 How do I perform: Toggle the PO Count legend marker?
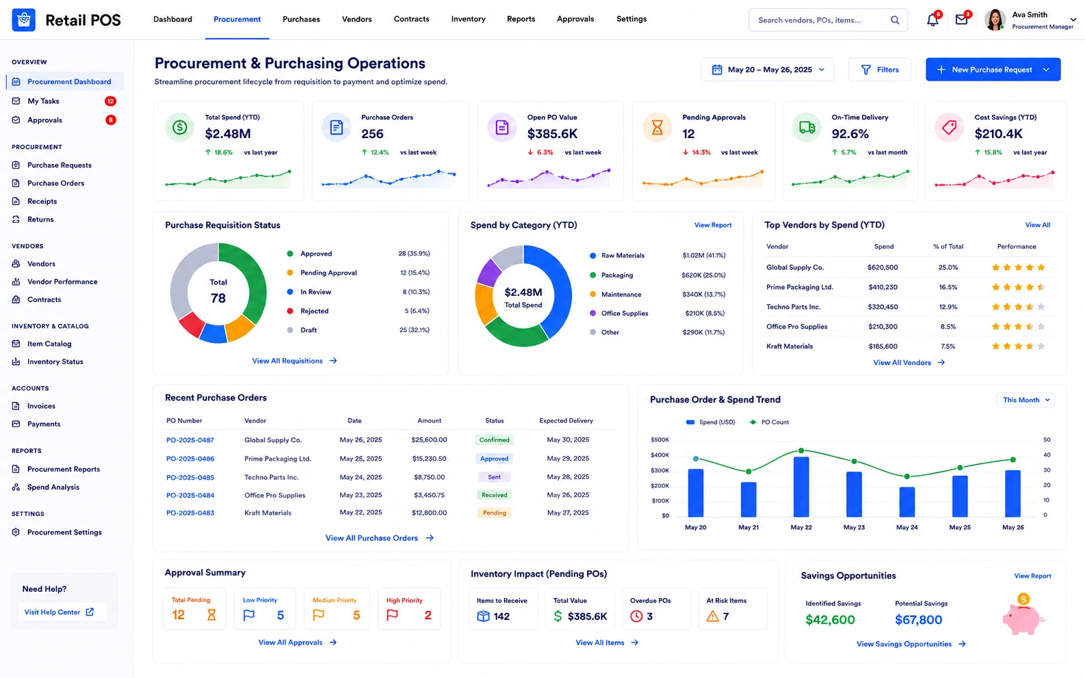(753, 422)
